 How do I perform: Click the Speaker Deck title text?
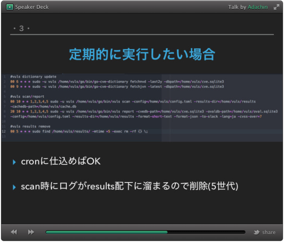(x=32, y=7)
